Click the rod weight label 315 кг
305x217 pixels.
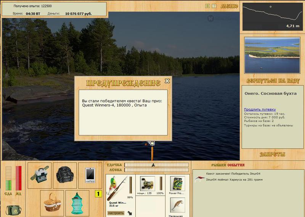pos(113,206)
